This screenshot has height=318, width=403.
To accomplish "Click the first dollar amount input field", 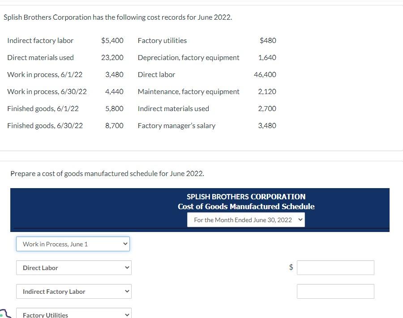I will [335, 267].
